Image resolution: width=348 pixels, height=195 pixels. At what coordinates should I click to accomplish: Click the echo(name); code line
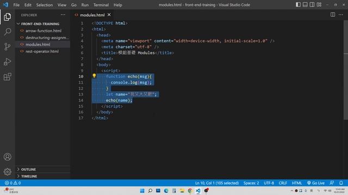click(119, 100)
